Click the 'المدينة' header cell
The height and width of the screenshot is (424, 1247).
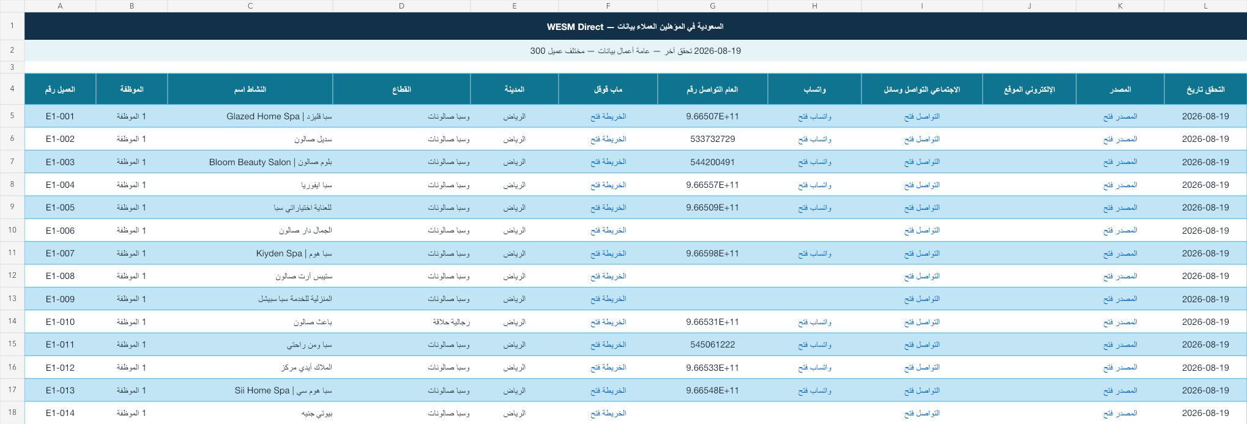514,89
